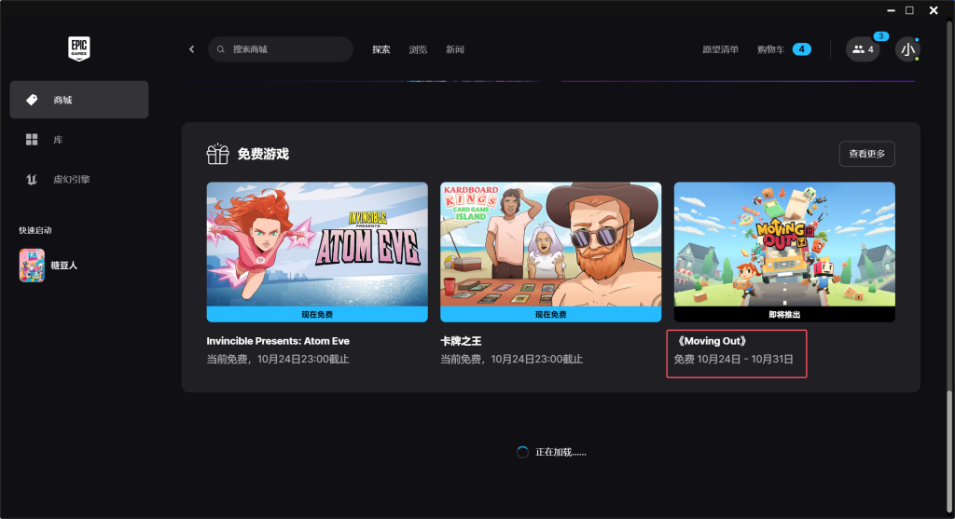Click the 即将推出 banner
Screen dimensions: 955x519
tap(784, 315)
